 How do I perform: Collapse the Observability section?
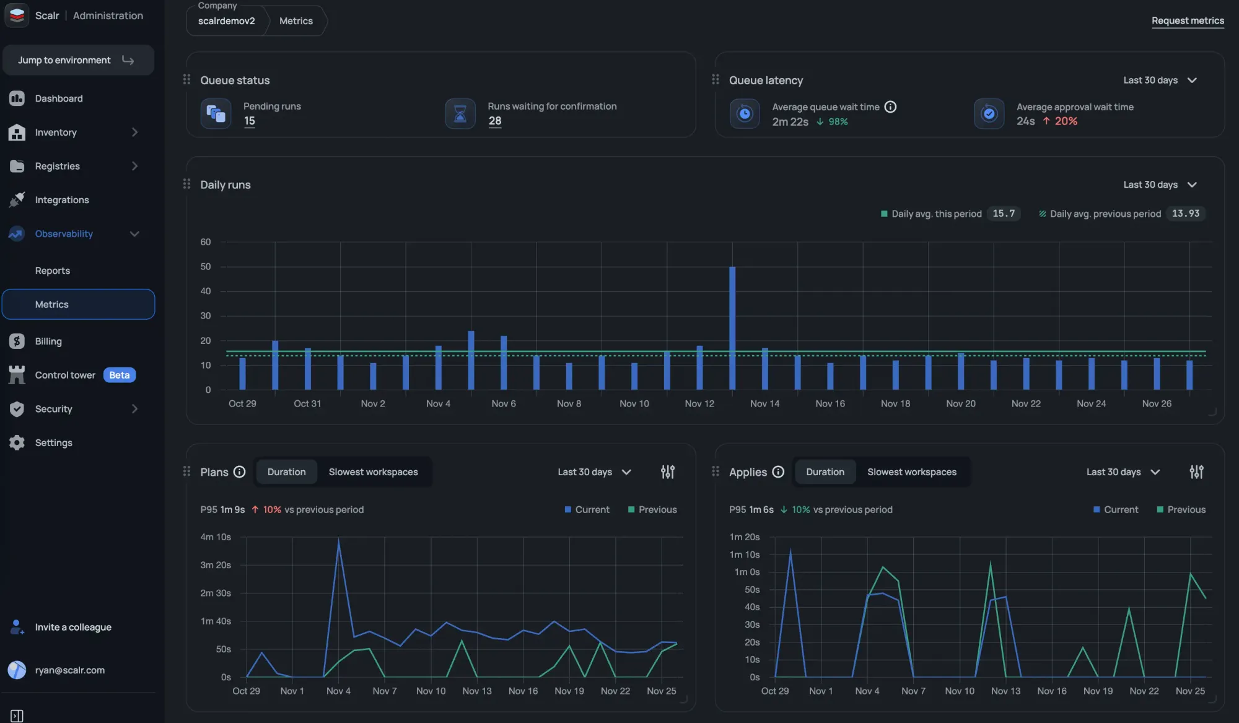pos(134,234)
